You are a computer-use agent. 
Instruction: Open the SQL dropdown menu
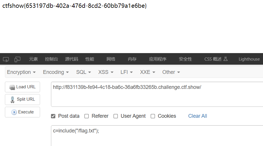(84, 72)
